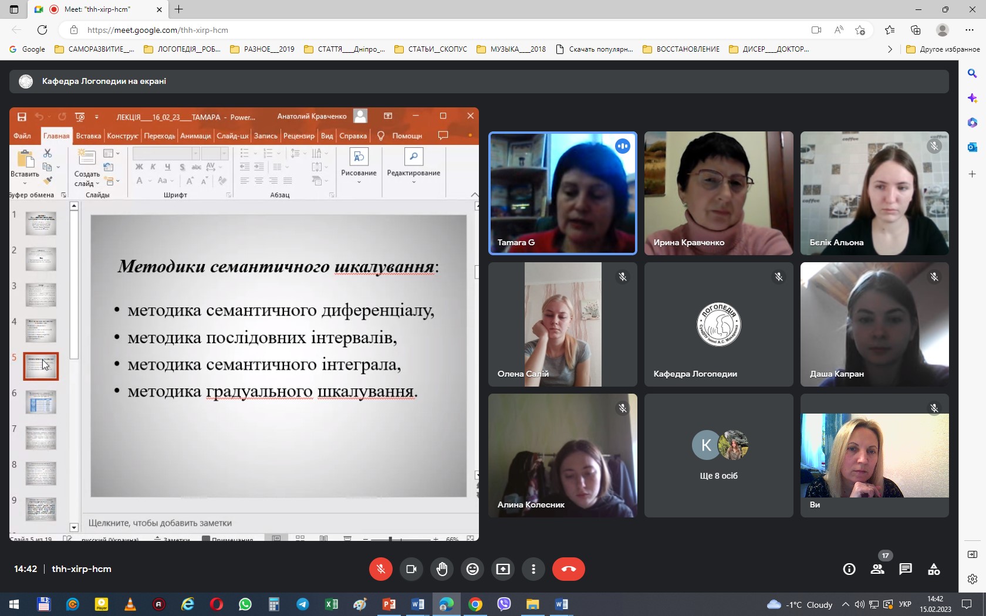This screenshot has height=616, width=986.
Task: Open the activities panel icon
Action: click(934, 569)
